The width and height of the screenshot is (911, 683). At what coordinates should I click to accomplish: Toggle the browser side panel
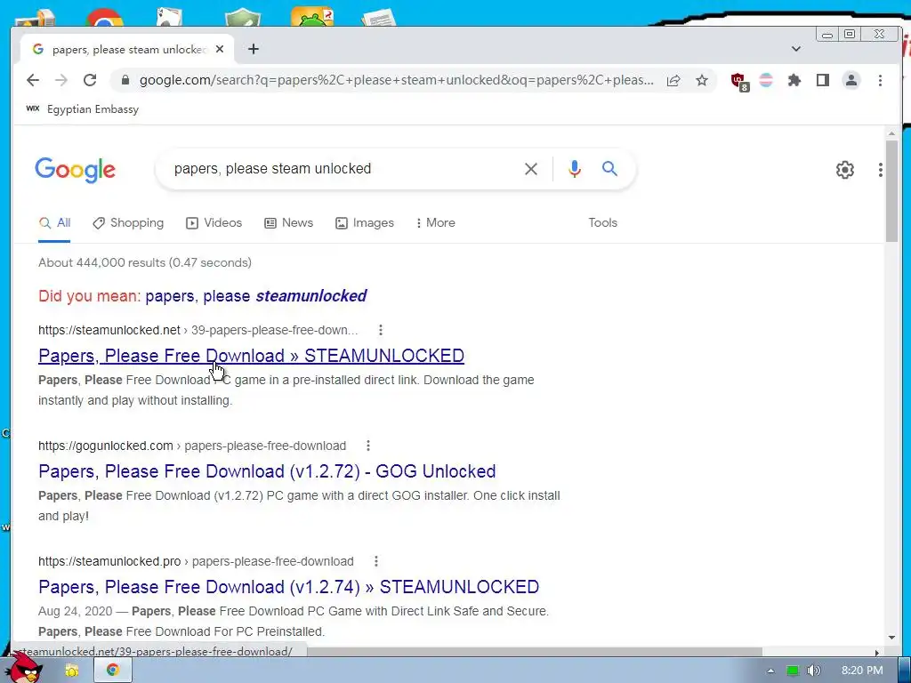[823, 80]
